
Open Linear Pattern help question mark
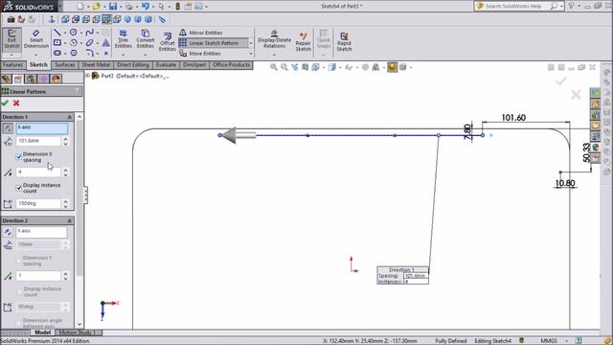point(78,91)
